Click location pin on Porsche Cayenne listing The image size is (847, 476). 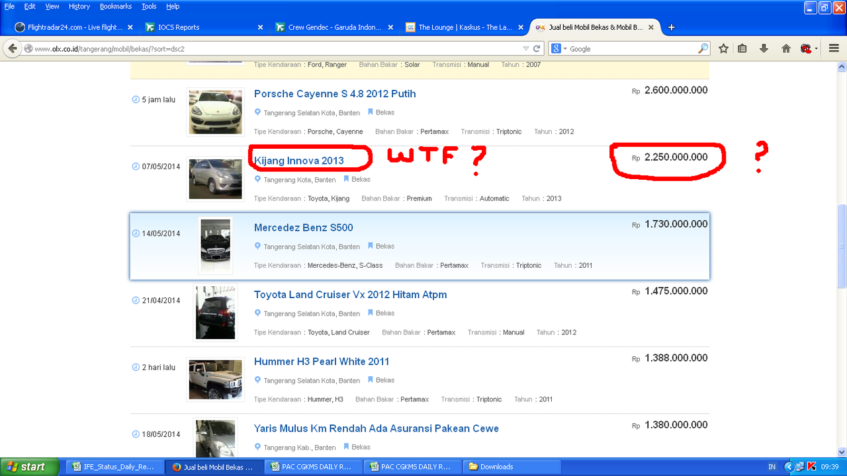click(257, 112)
